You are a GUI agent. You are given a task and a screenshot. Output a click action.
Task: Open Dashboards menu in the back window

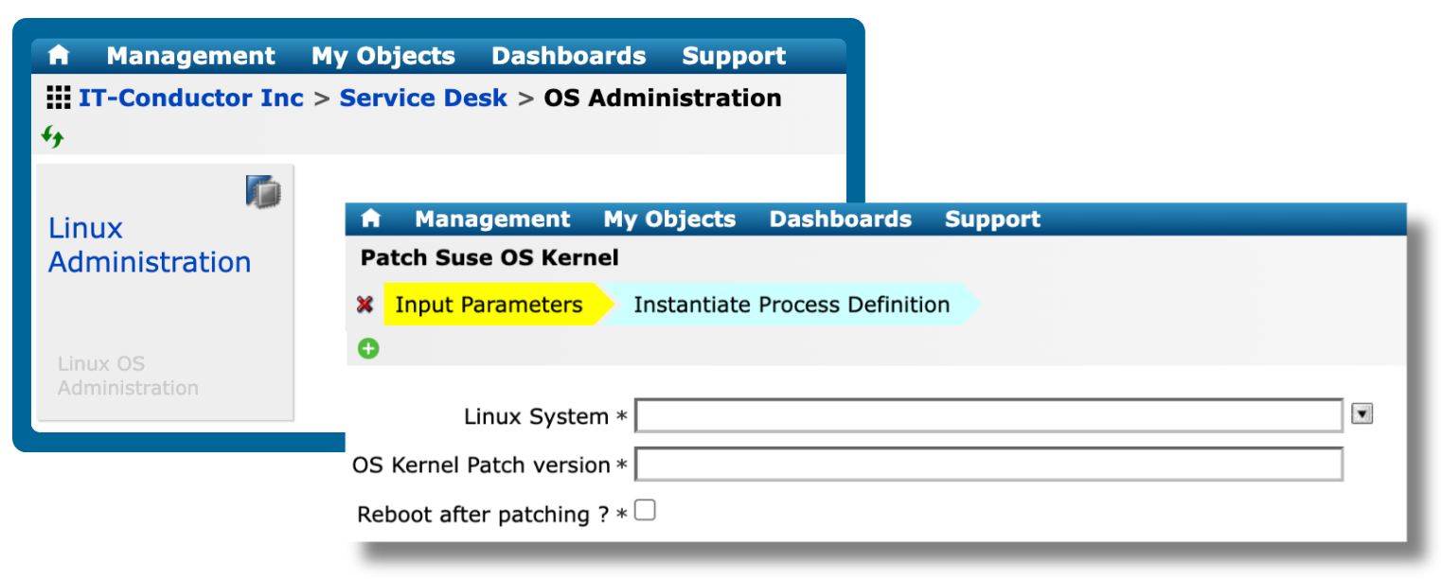pos(568,57)
